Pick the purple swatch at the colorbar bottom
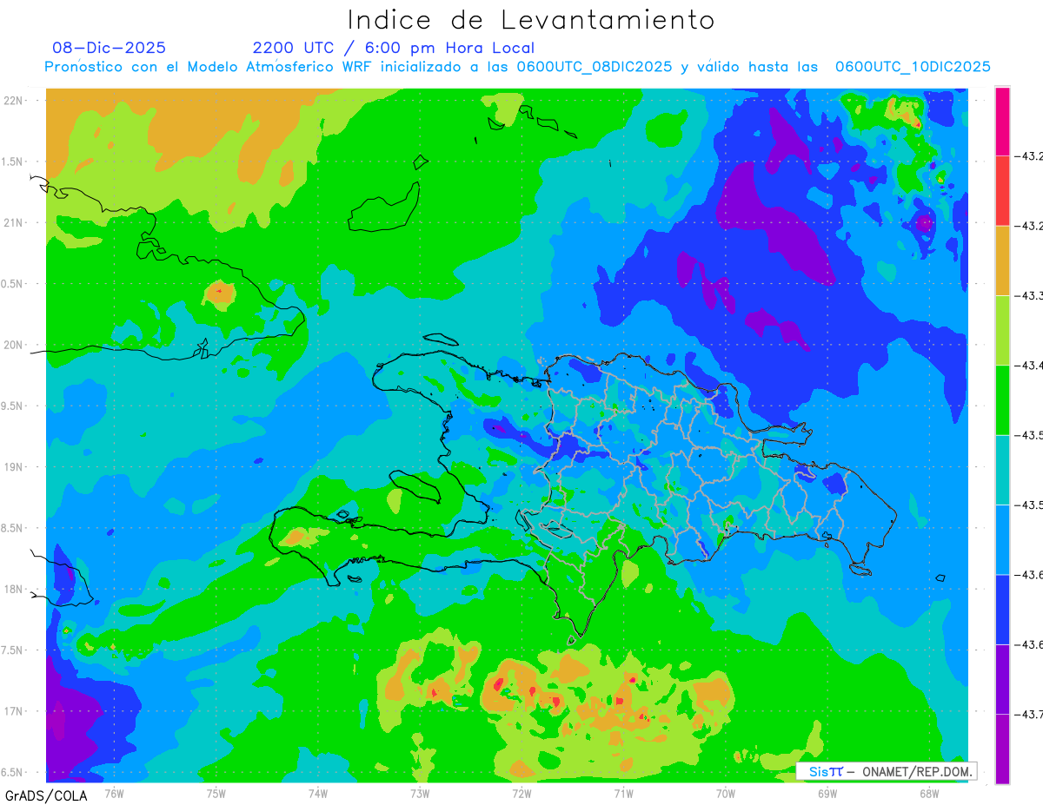The height and width of the screenshot is (805, 1043). click(x=1002, y=749)
